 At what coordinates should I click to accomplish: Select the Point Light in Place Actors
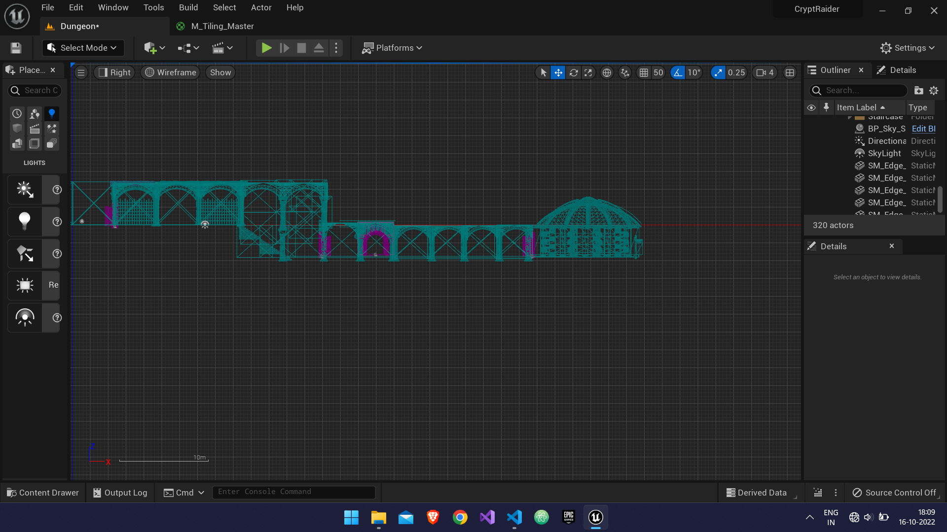tap(25, 222)
